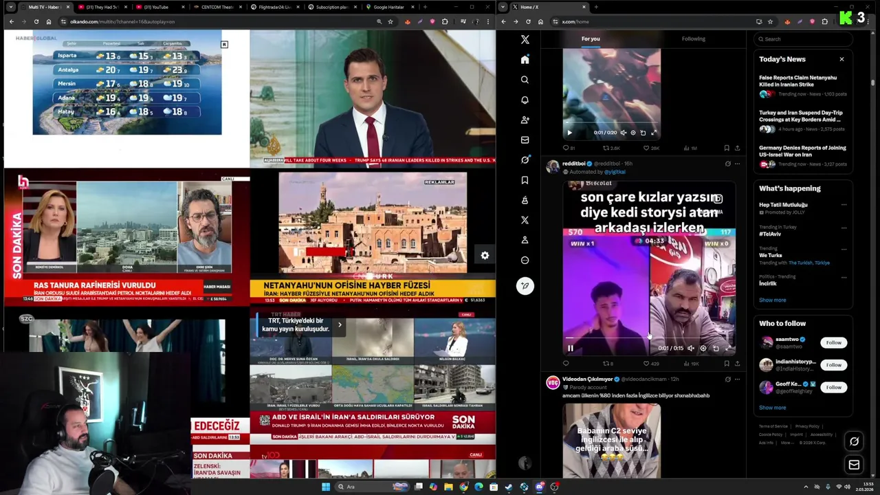
Task: Like the redditboi post with 429 likes
Action: (x=650, y=364)
